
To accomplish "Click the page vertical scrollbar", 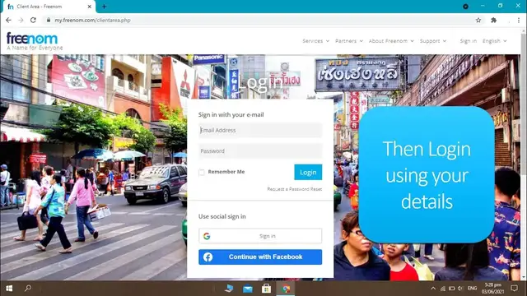I will coord(524,155).
